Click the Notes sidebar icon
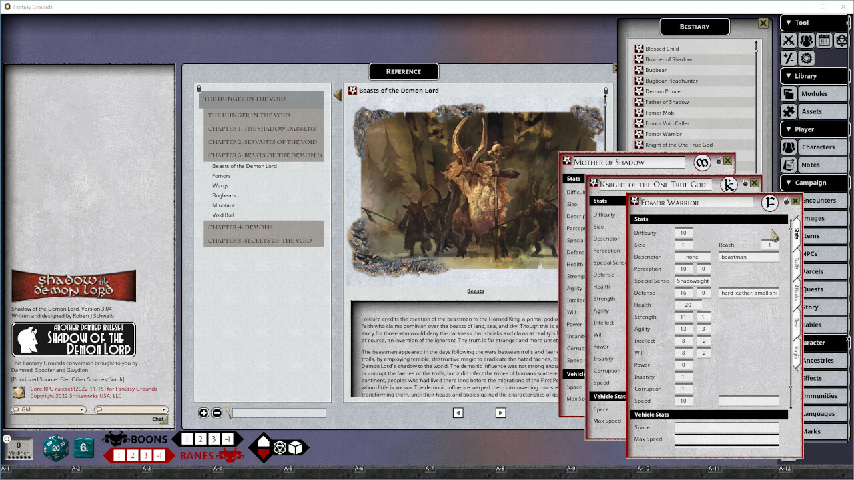This screenshot has width=854, height=480. click(789, 165)
